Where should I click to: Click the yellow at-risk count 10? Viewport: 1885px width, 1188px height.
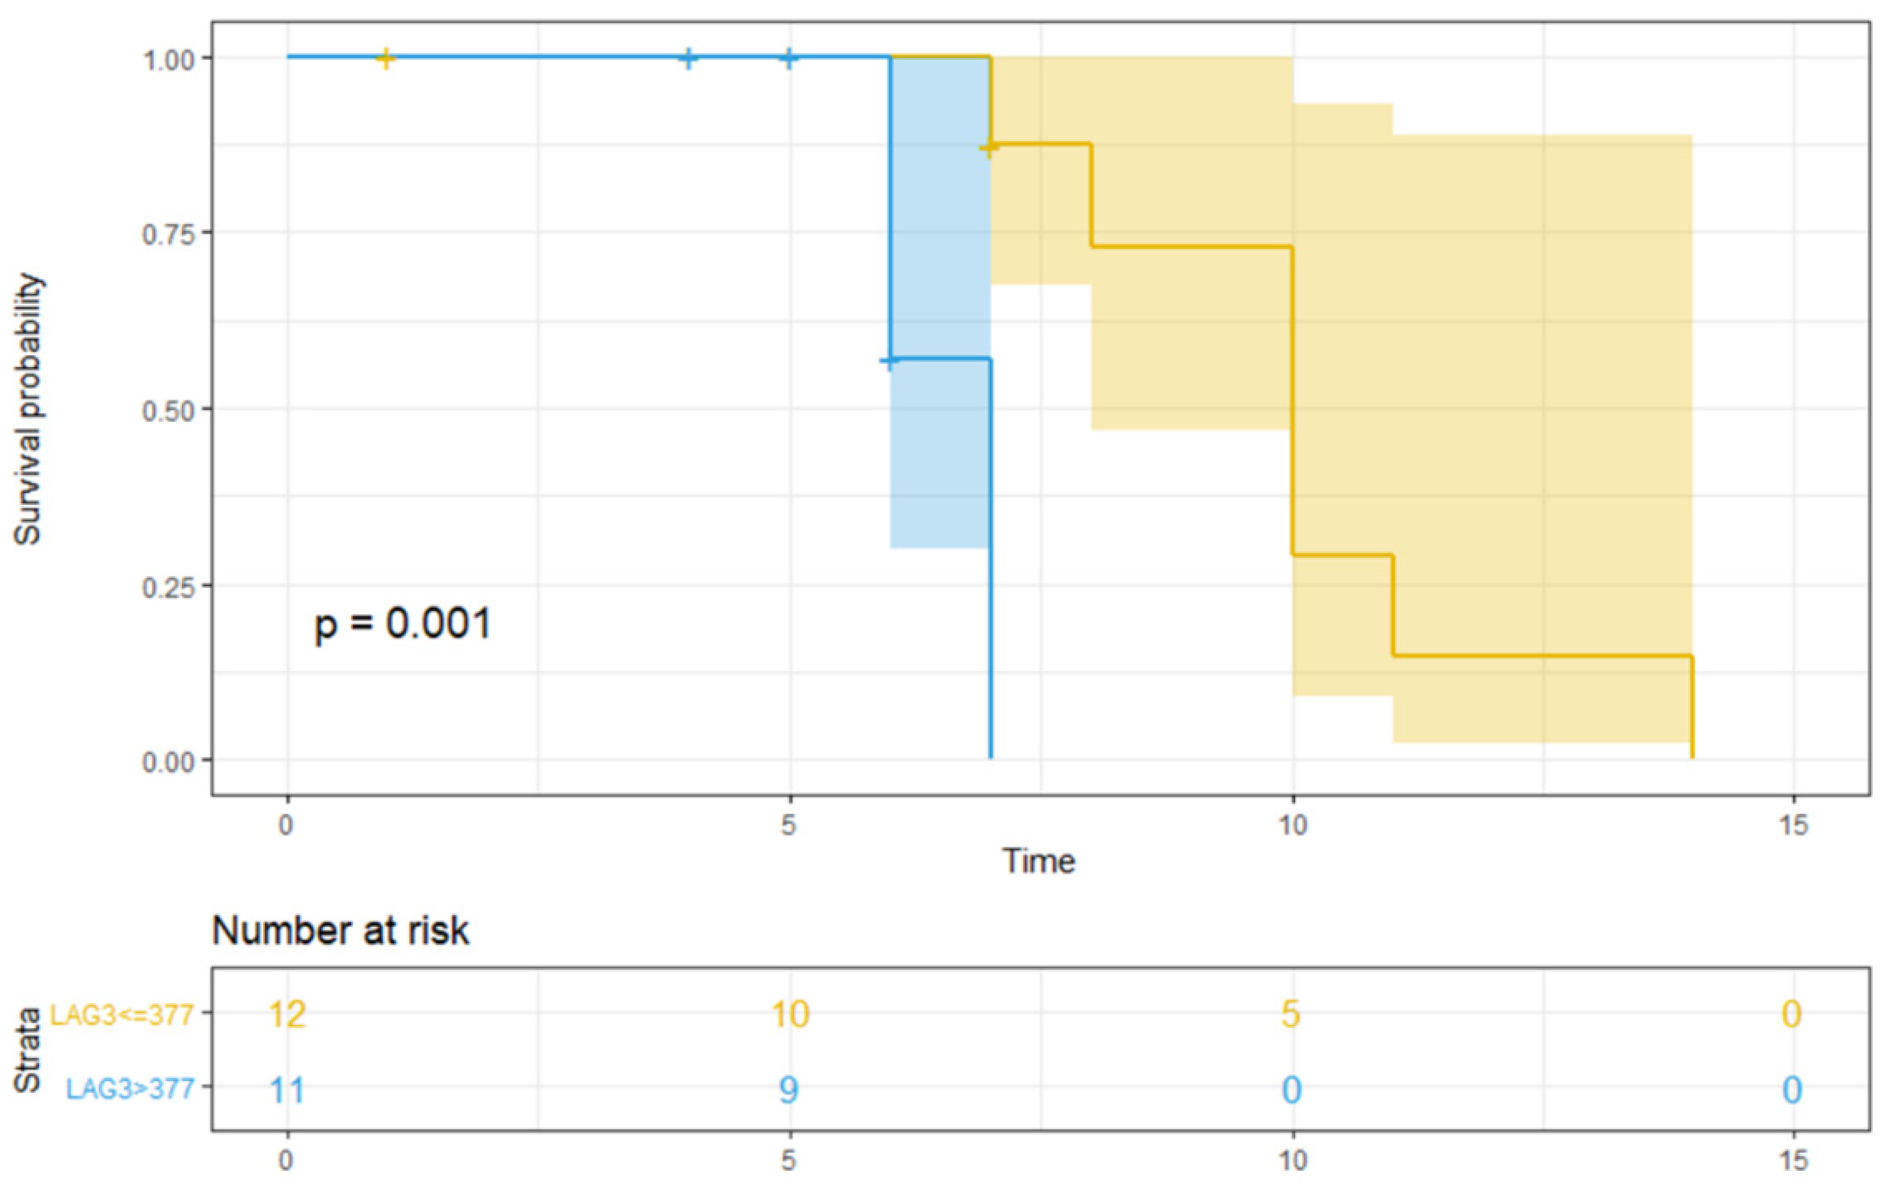[790, 1014]
